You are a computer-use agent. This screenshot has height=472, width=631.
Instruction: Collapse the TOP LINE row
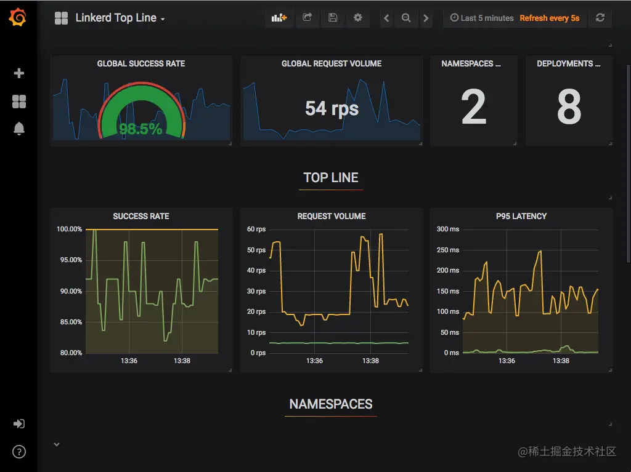[x=331, y=177]
